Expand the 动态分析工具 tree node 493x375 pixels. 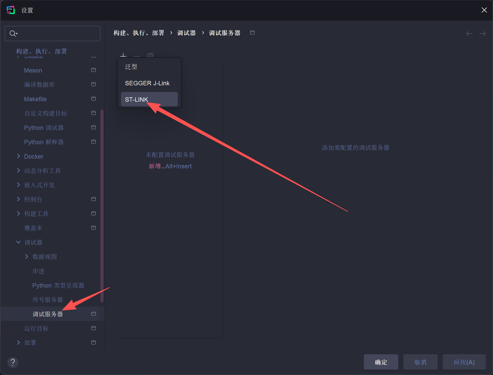click(x=18, y=170)
